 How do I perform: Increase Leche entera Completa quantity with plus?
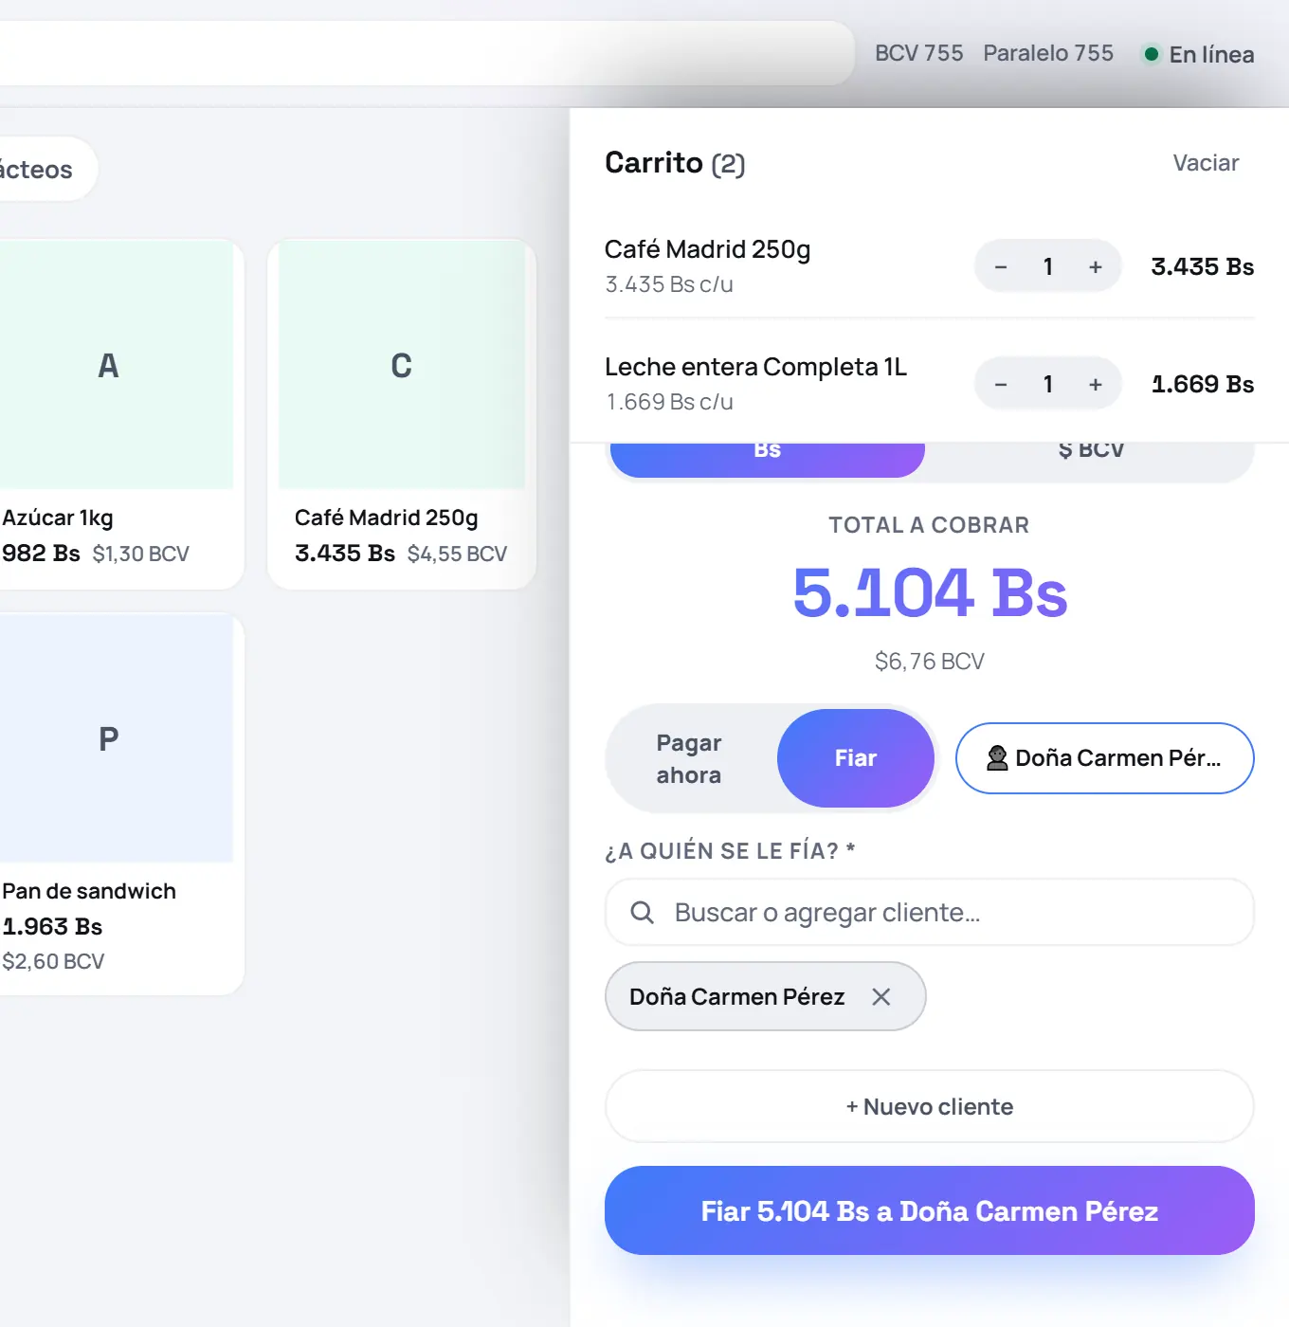(1096, 384)
